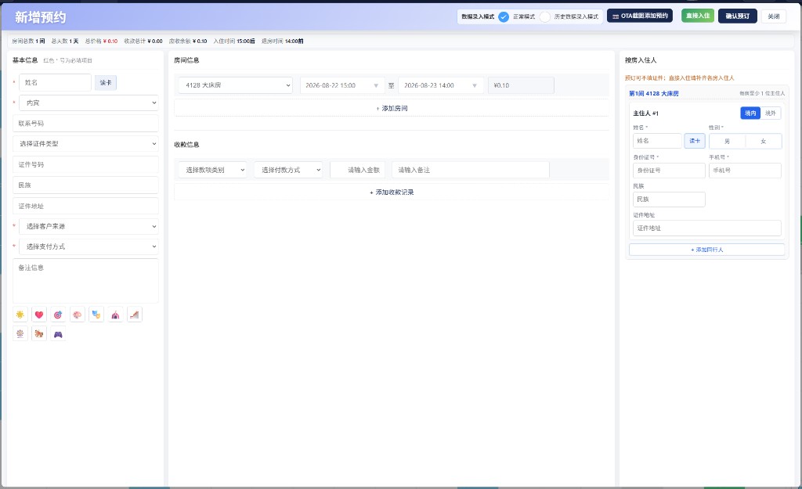Click 读卡 button beside basic info name
Image resolution: width=802 pixels, height=489 pixels.
coord(106,82)
